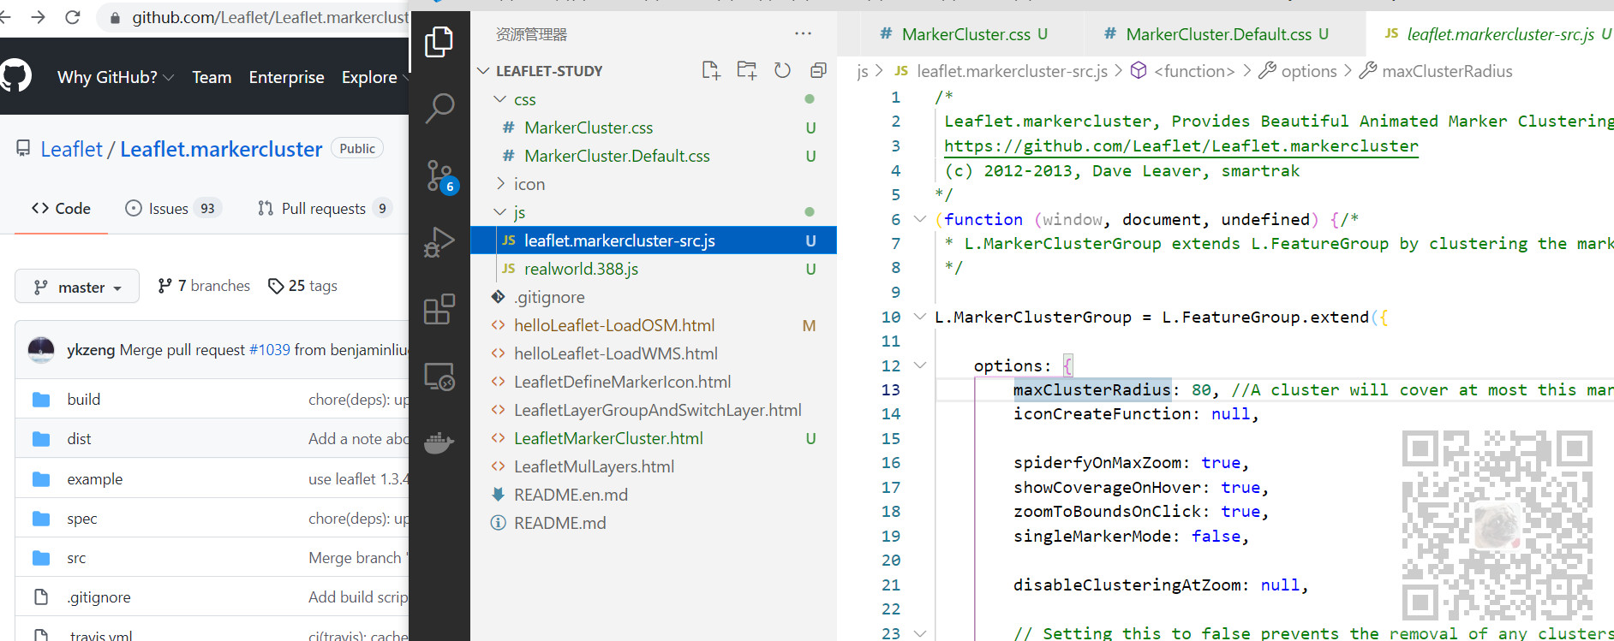Click Team in GitHub navigation

pyautogui.click(x=212, y=77)
